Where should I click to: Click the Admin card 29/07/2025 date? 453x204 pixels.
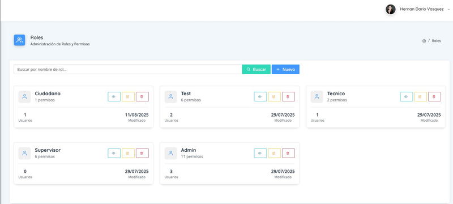[283, 172]
